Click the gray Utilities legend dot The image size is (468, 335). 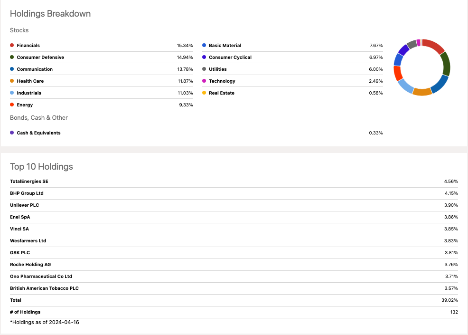tap(204, 69)
